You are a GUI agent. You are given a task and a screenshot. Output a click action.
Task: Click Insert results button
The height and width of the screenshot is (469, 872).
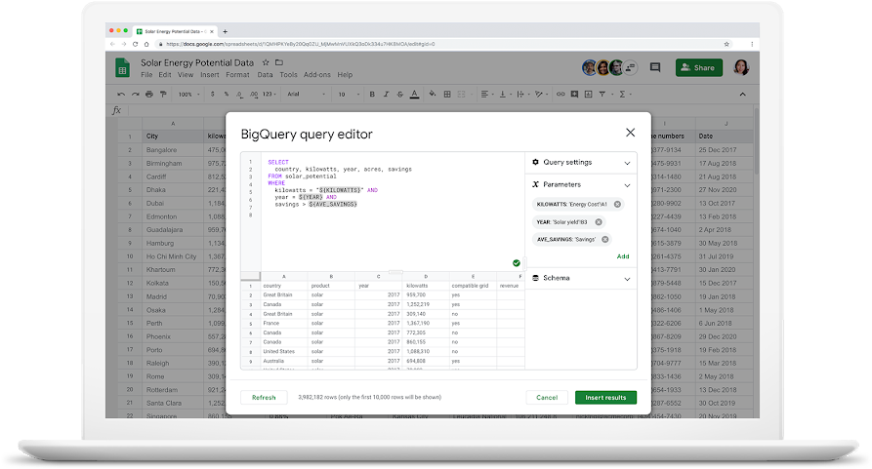[x=605, y=398]
